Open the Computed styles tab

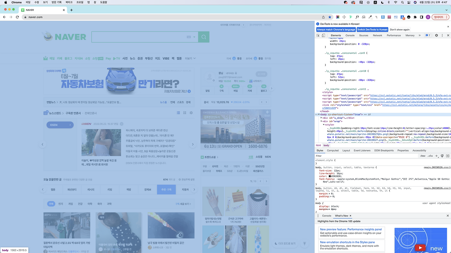[x=333, y=150]
